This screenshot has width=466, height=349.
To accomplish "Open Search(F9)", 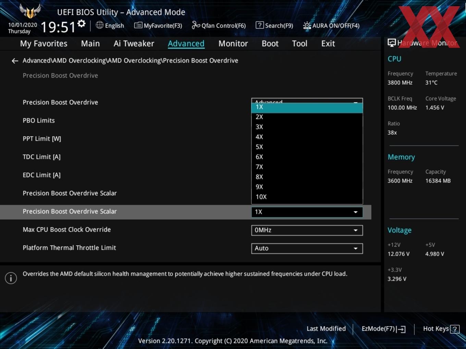I will pos(274,25).
